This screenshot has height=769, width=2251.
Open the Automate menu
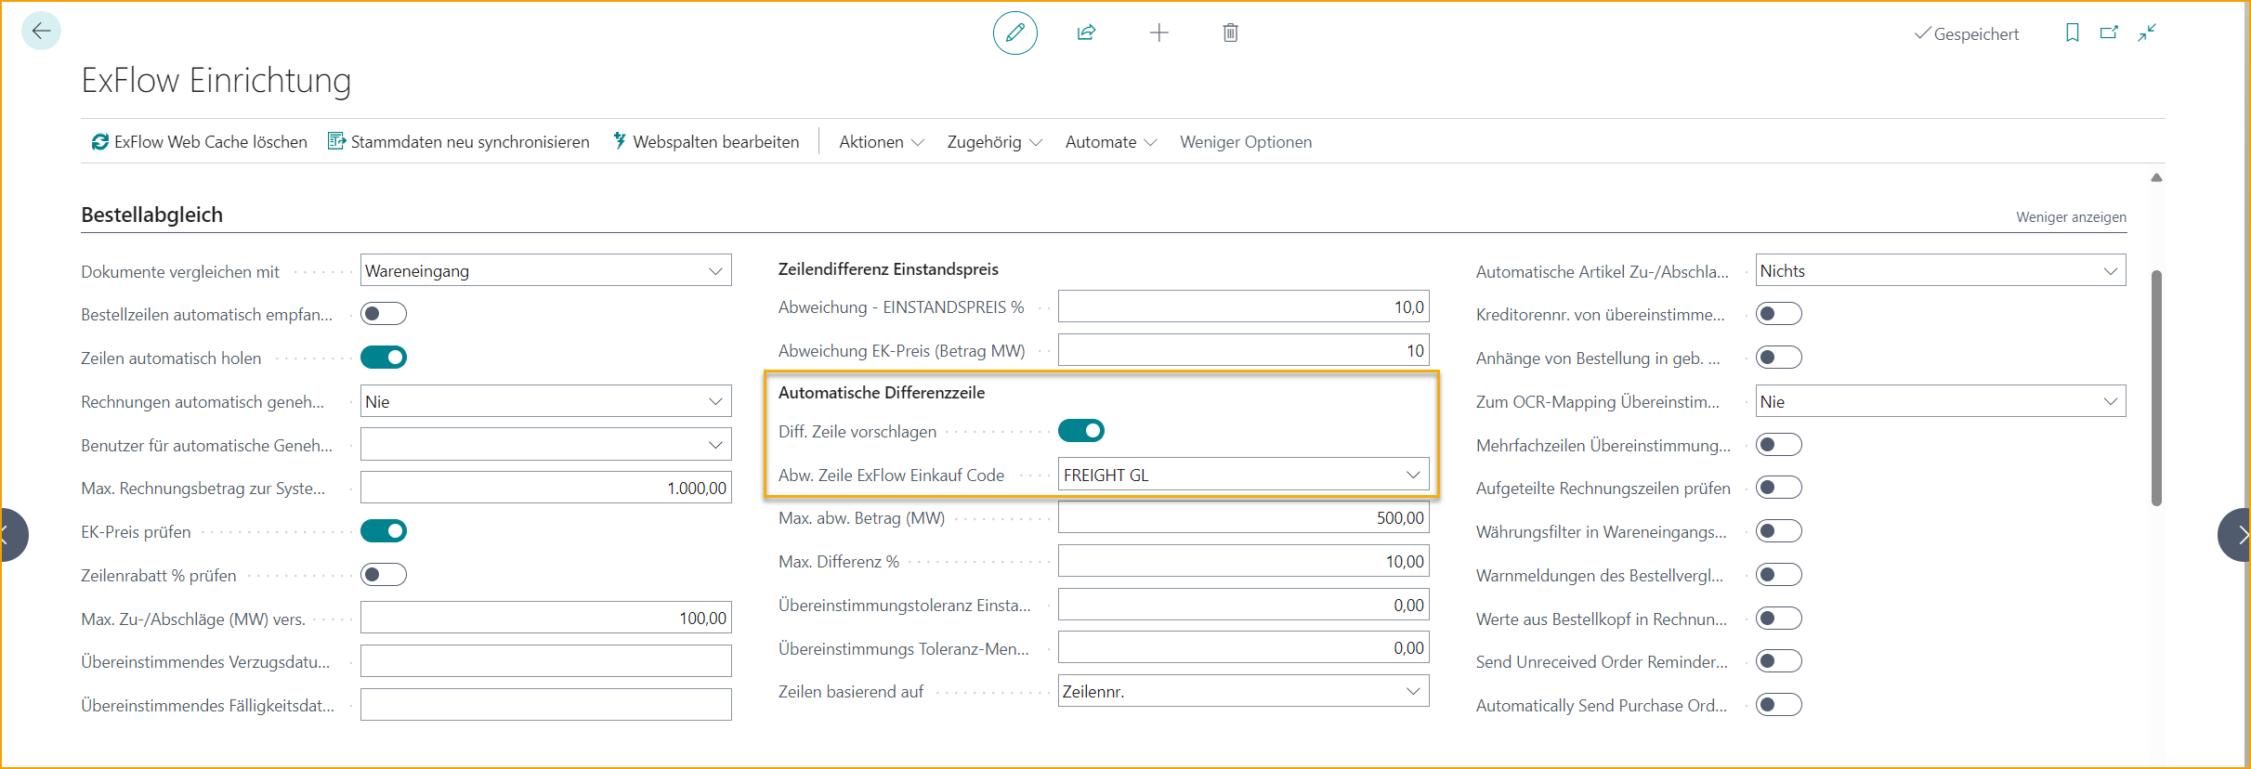[x=1110, y=142]
